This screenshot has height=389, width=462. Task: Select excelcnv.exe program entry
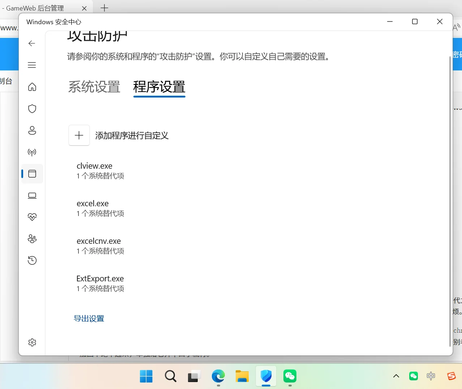pyautogui.click(x=100, y=246)
